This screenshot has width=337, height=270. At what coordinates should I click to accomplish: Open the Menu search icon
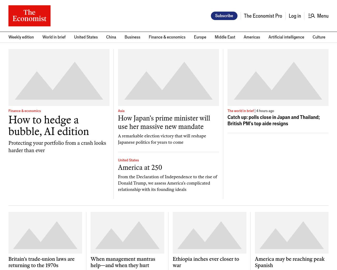click(x=311, y=16)
